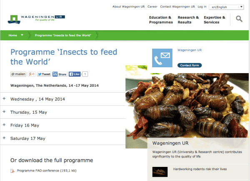This screenshot has height=181, width=250.
Task: Click the Wageningen UR panel heading
Action: coord(170,143)
